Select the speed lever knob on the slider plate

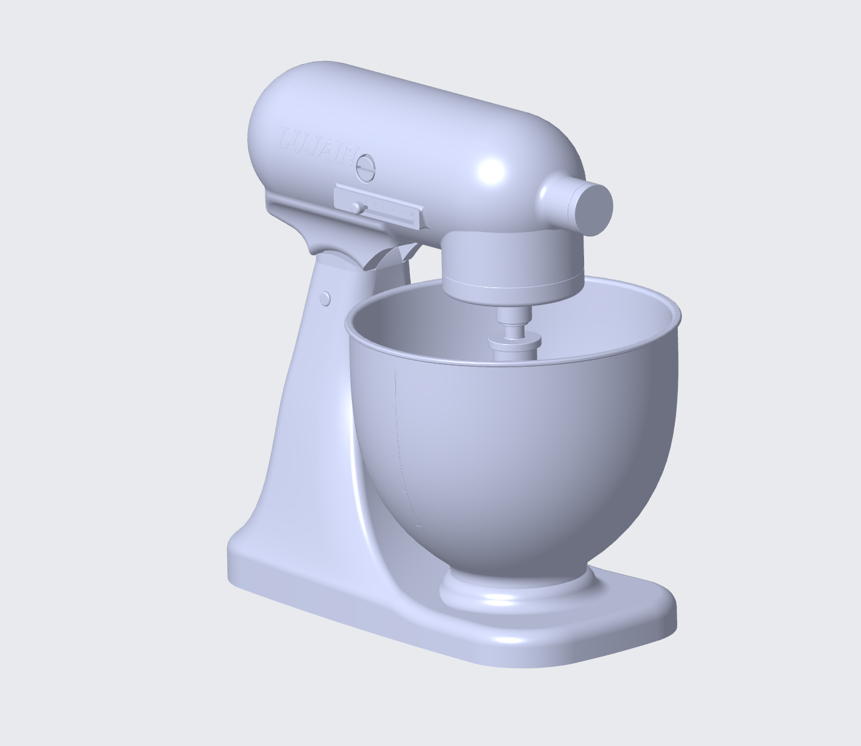coord(358,208)
